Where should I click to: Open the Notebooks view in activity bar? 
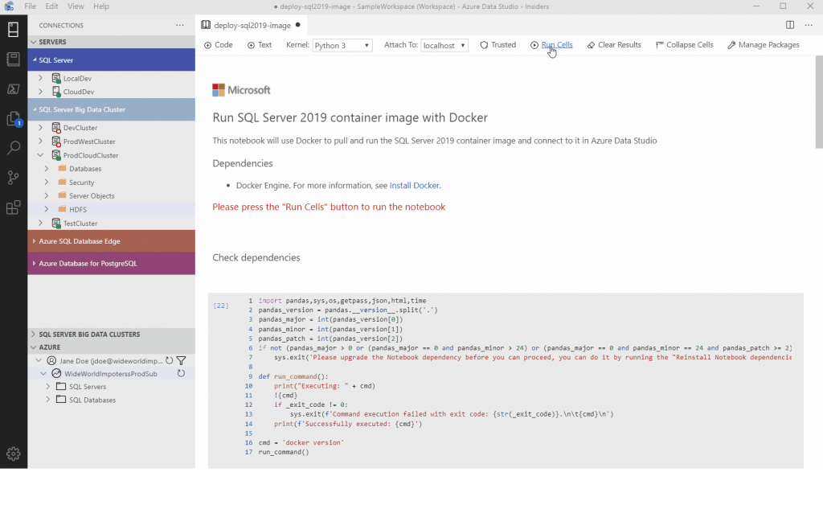[13, 60]
